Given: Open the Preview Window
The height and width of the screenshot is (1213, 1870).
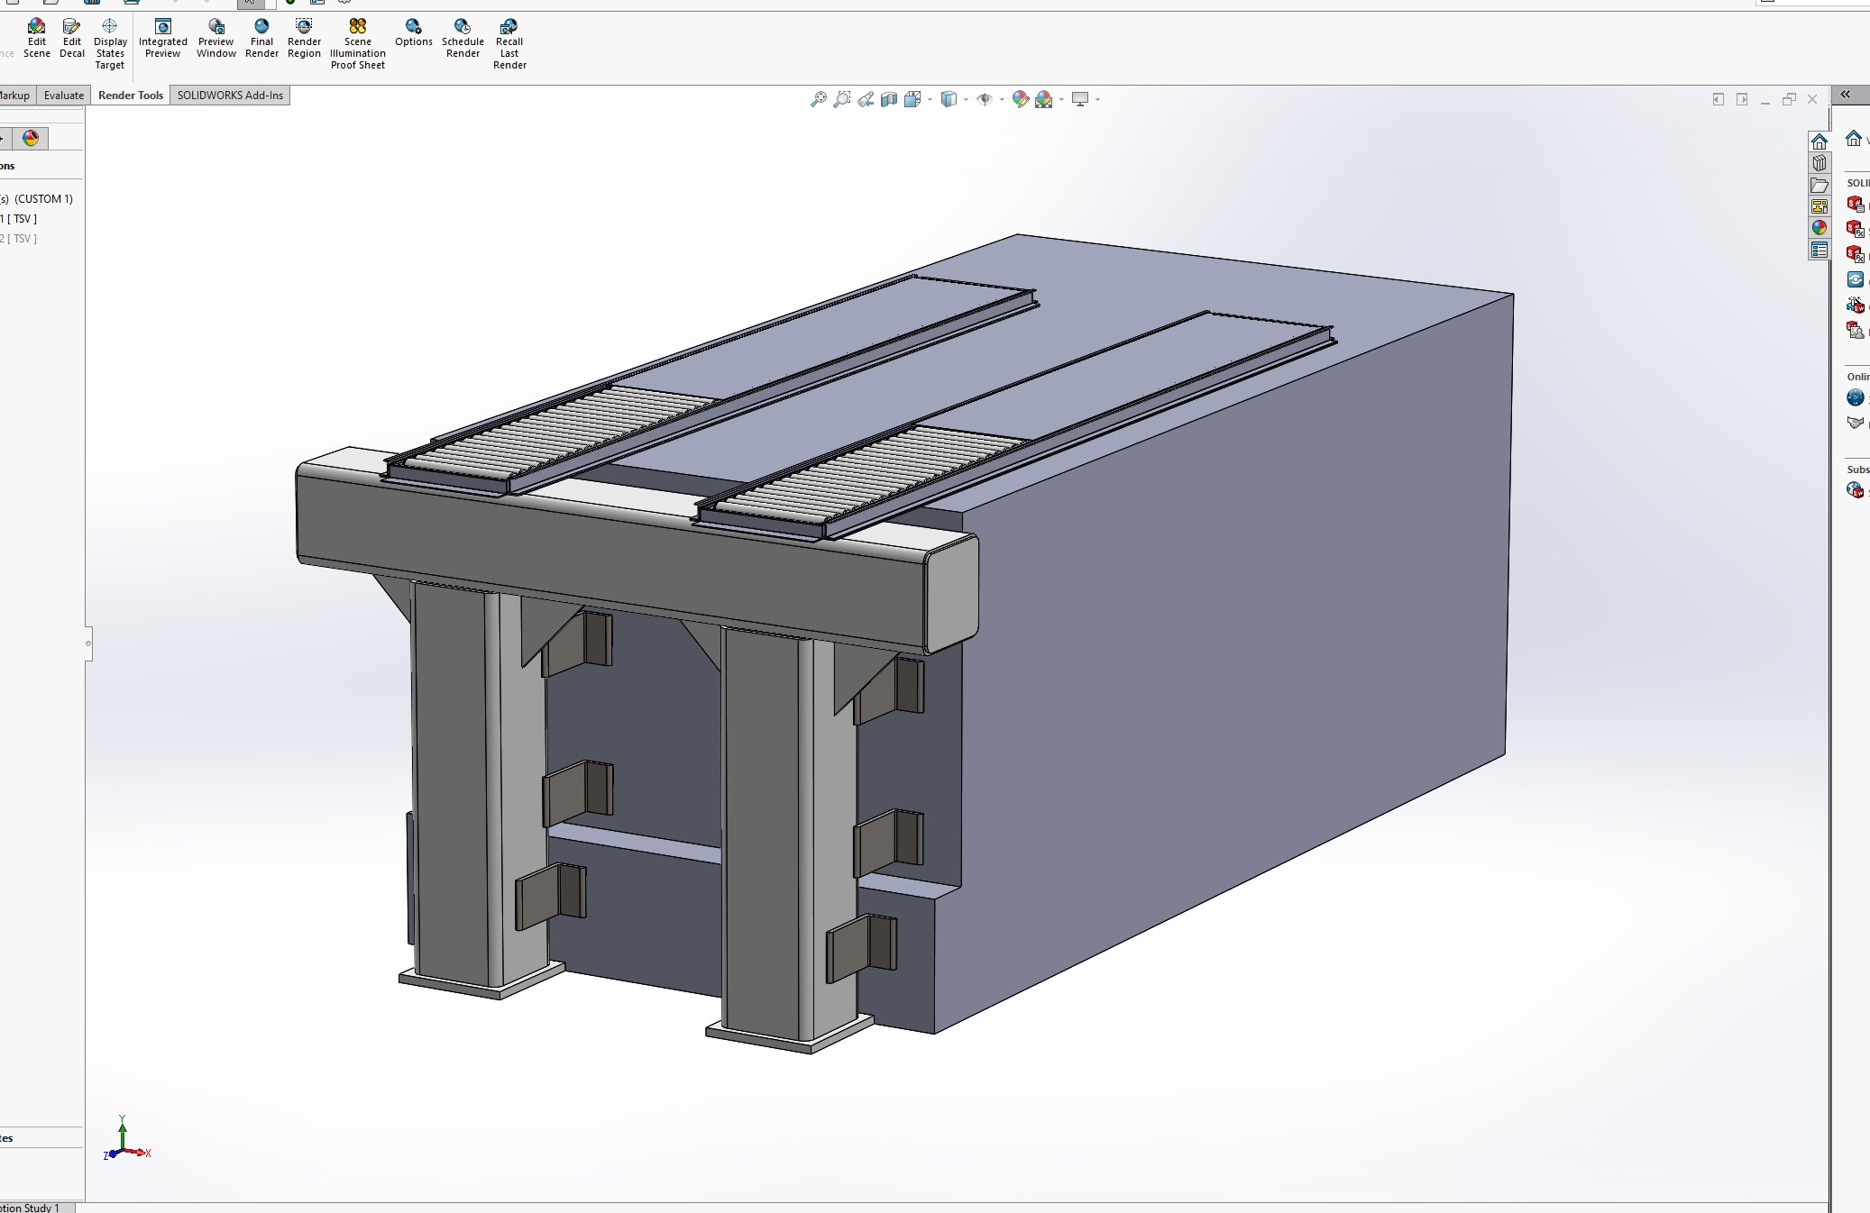Looking at the screenshot, I should 216,39.
